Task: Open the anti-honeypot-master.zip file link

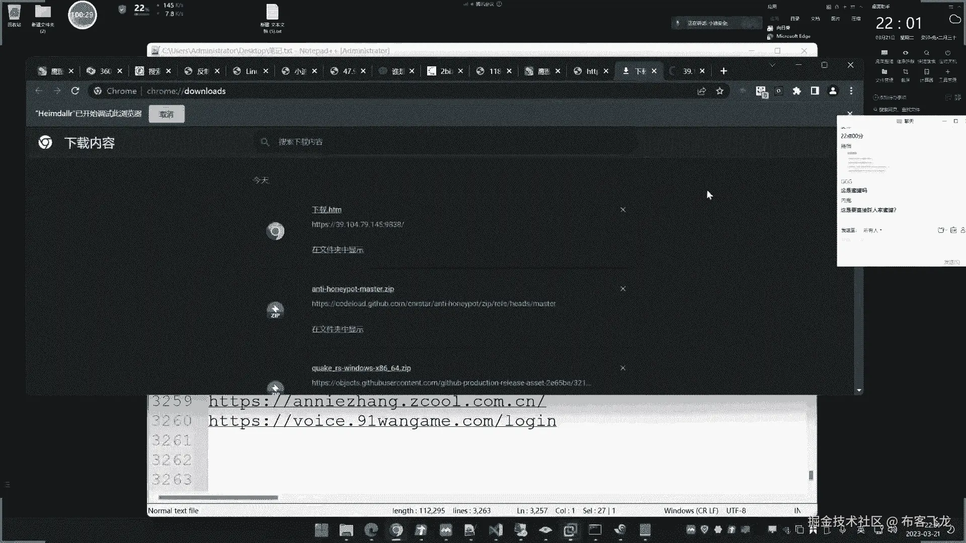Action: pyautogui.click(x=353, y=289)
